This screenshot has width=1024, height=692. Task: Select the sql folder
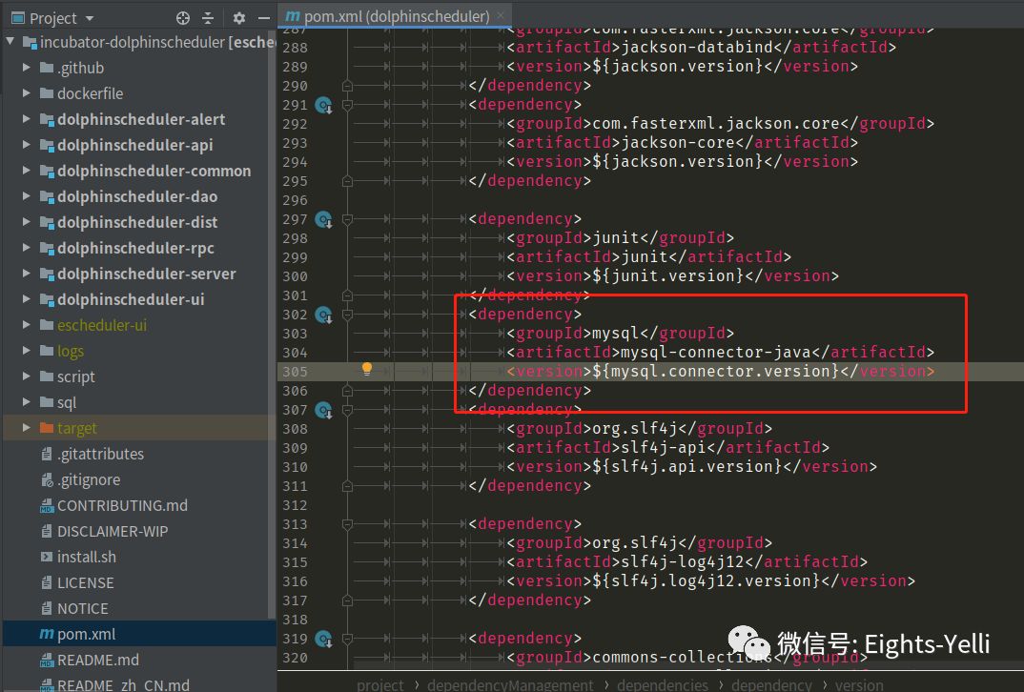click(x=67, y=403)
